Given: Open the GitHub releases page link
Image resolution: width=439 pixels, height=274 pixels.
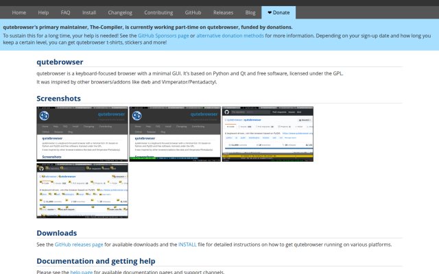Looking at the screenshot, I should click(79, 245).
